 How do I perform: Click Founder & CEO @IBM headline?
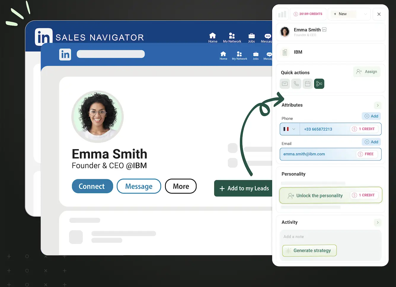point(109,165)
